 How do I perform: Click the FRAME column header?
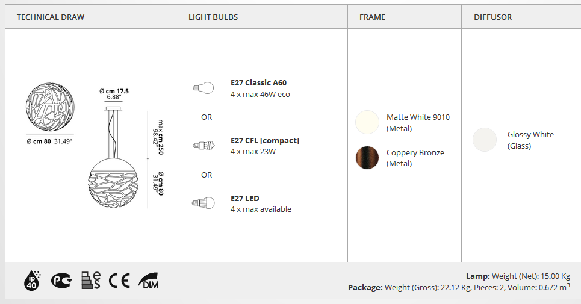click(x=373, y=17)
